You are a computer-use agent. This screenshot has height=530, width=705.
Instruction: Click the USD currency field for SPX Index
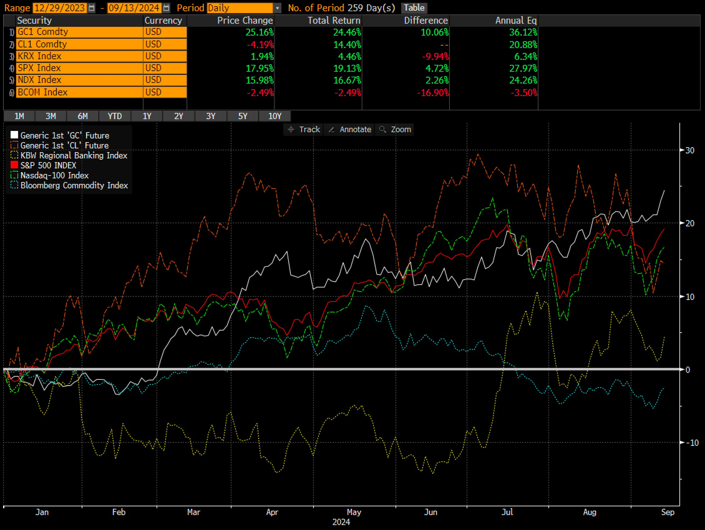[165, 68]
